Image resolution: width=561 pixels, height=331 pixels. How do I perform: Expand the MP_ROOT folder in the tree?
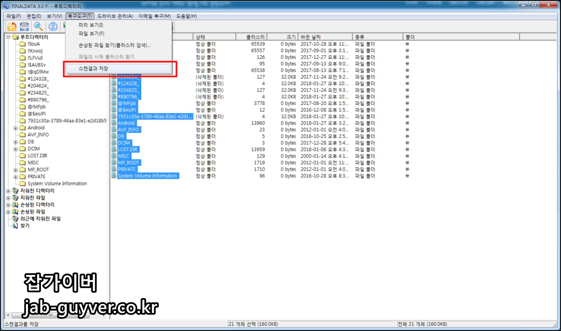click(16, 170)
